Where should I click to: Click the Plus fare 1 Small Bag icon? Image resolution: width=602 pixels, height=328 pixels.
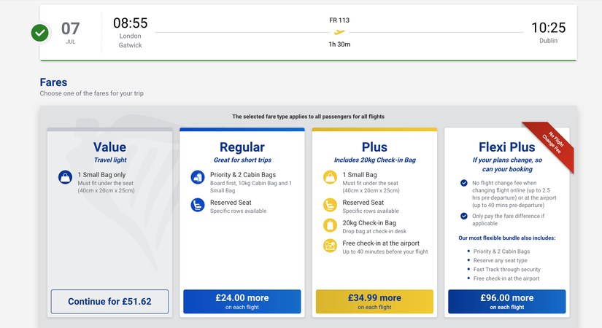[330, 177]
